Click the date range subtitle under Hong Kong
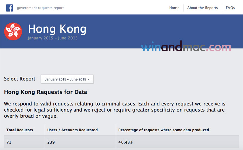The height and width of the screenshot is (150, 243). click(53, 38)
